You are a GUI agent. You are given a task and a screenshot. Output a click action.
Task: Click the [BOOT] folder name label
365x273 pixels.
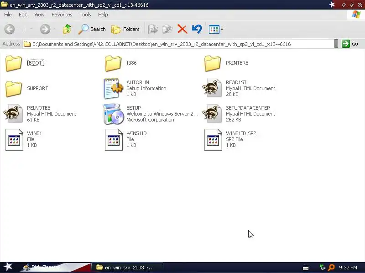coord(36,63)
